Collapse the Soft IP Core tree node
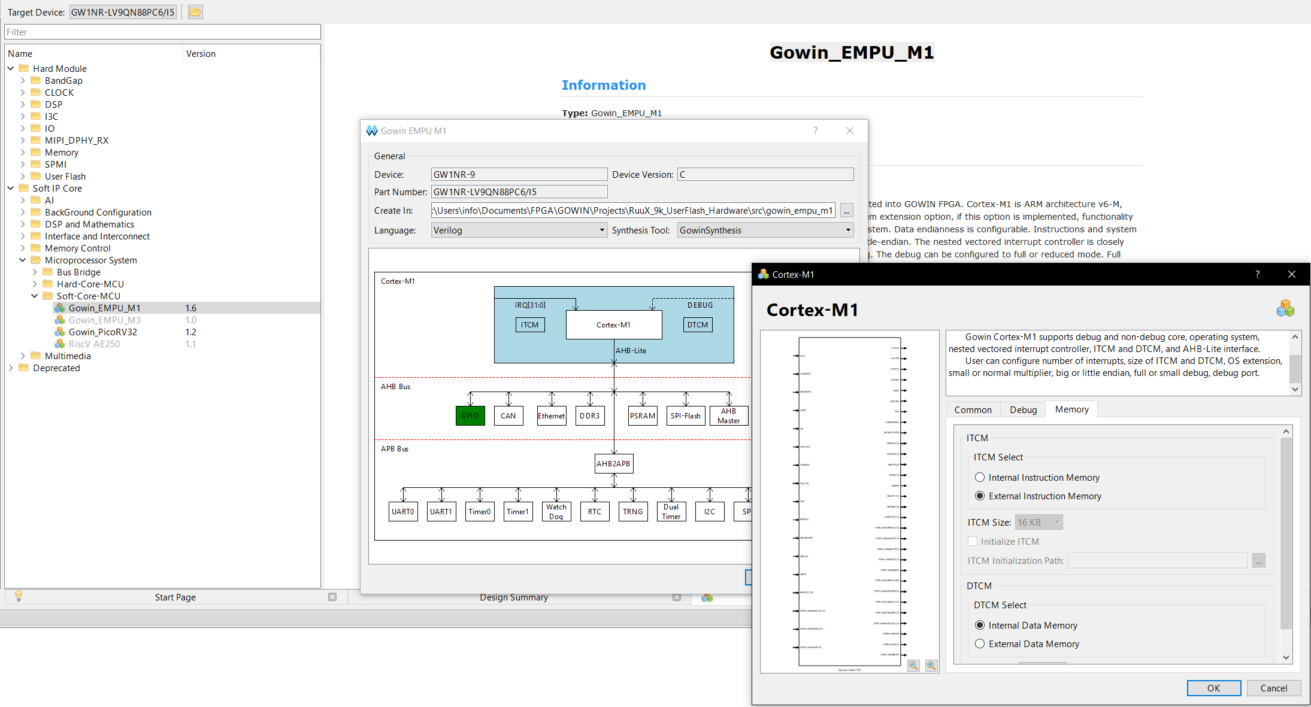 [x=11, y=188]
